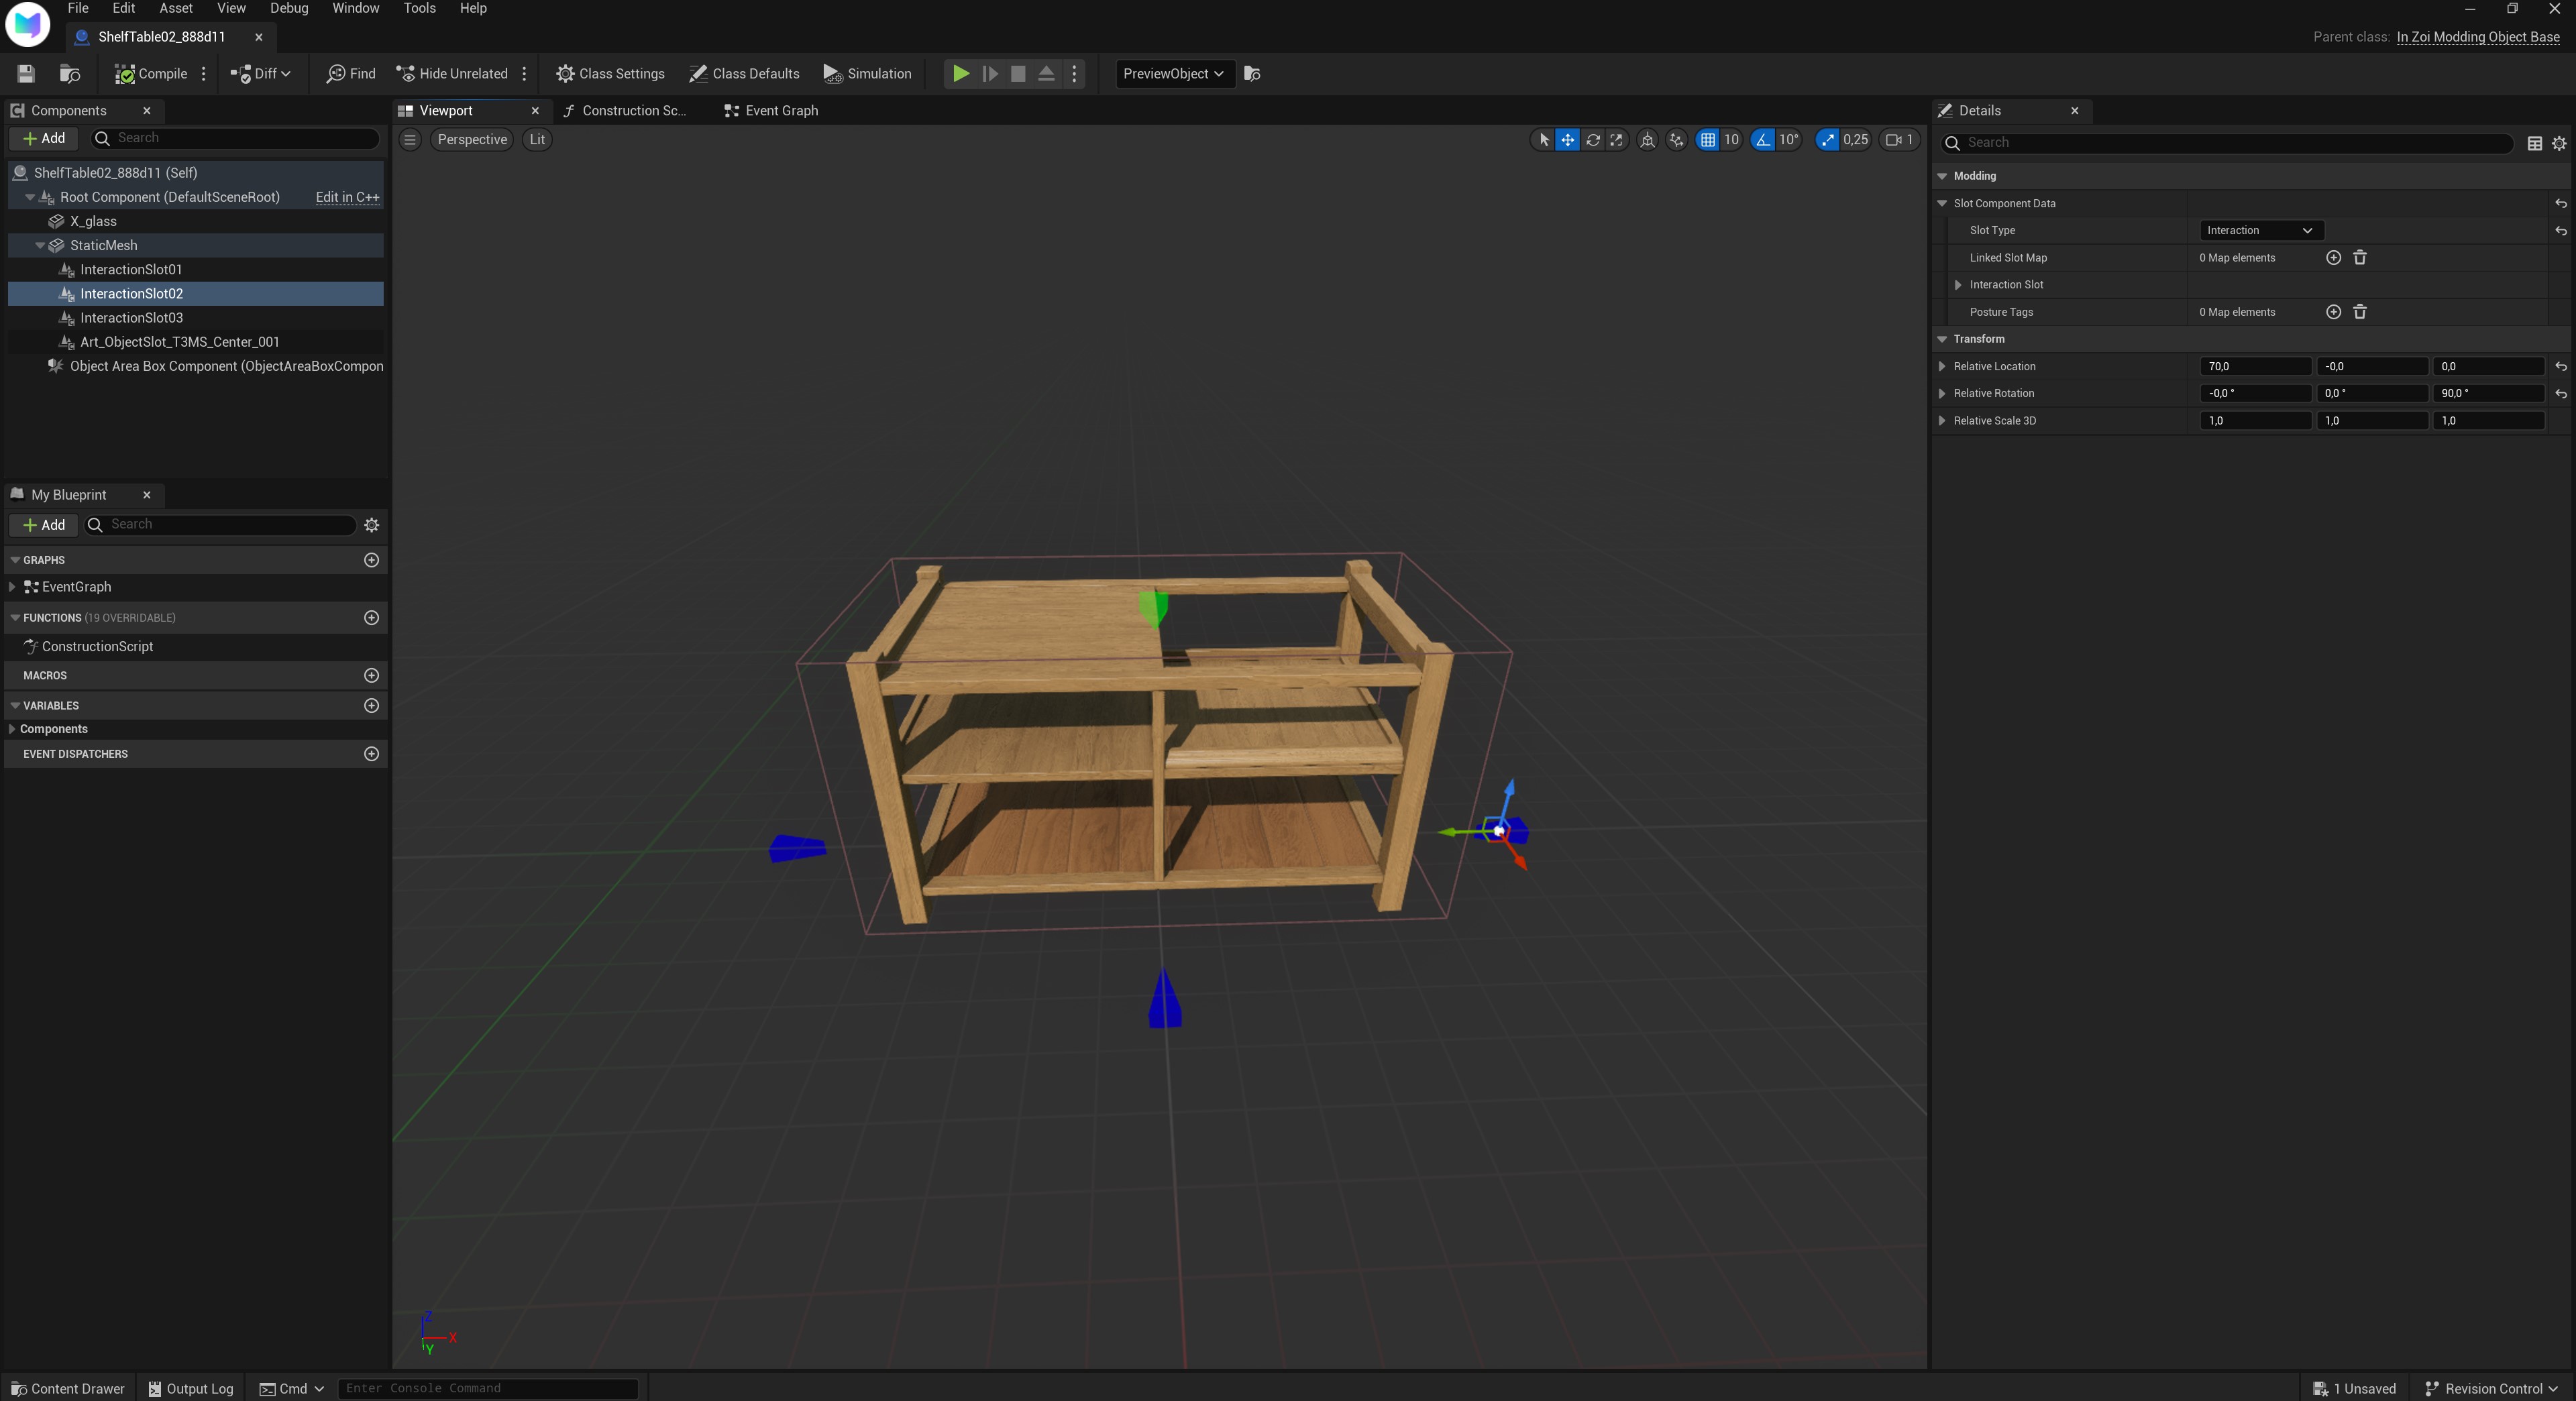Open compile options menu
The image size is (2576, 1401).
204,73
